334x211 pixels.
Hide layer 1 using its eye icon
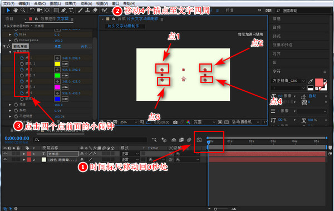(5, 154)
